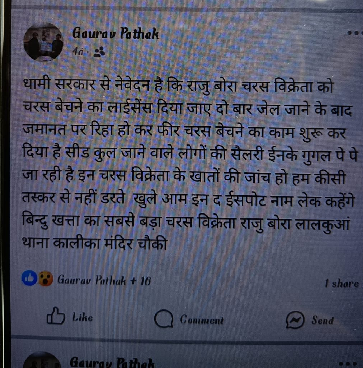This screenshot has width=363, height=368.
Task: Click the blue thumbs-up reaction icon
Action: tap(29, 279)
